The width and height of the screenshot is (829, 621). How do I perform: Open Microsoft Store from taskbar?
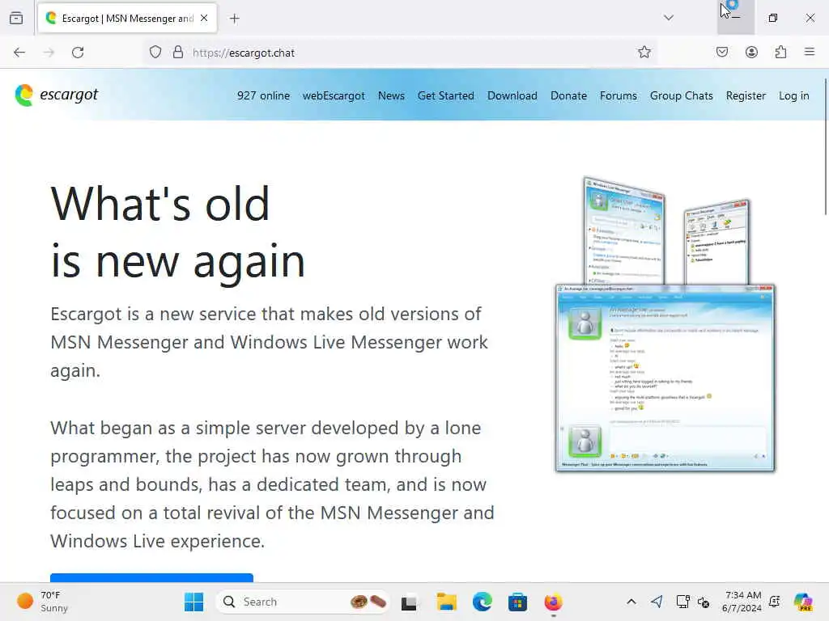[517, 602]
